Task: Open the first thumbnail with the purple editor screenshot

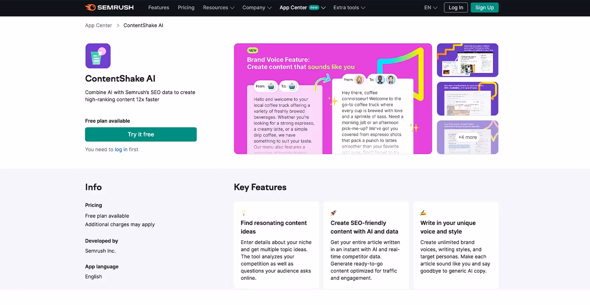Action: click(x=468, y=60)
